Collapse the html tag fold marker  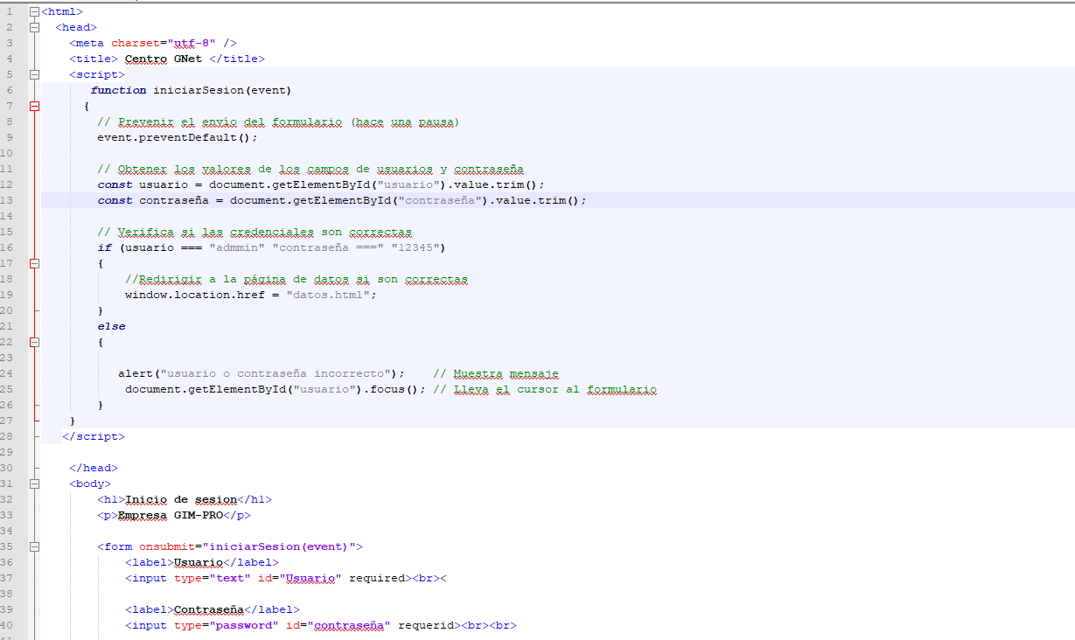point(34,12)
